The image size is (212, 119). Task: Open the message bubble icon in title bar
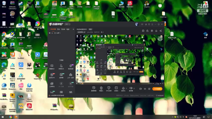coord(142,24)
